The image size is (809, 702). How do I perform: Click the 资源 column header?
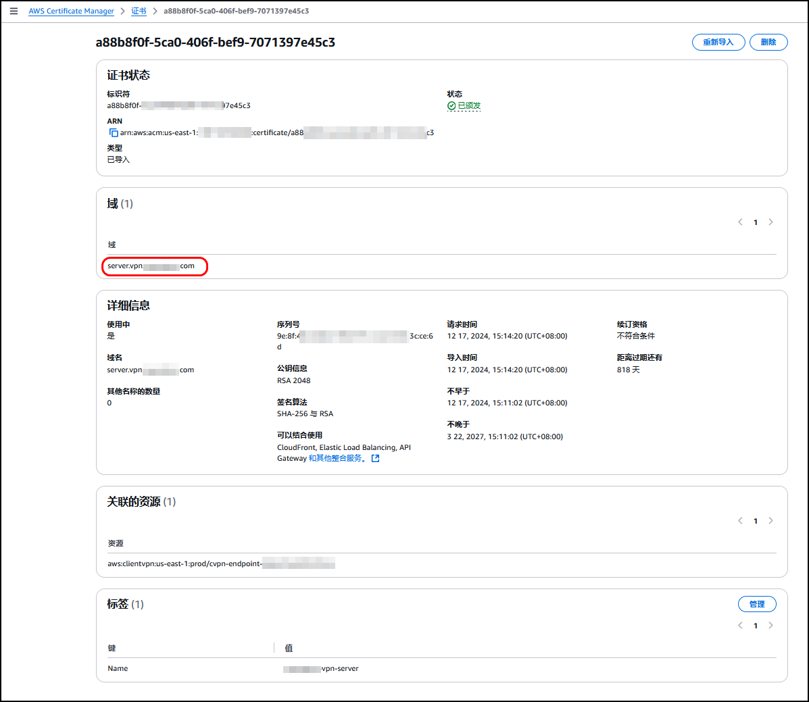(116, 543)
